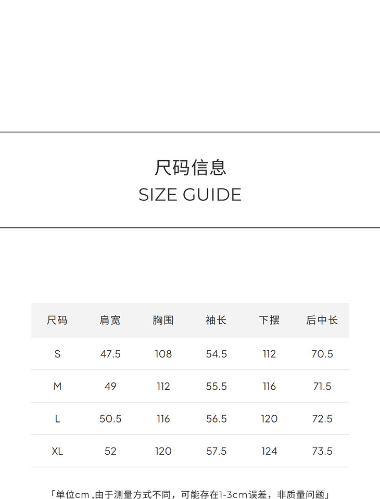The height and width of the screenshot is (499, 380).
Task: Select the 肩宽 column header
Action: click(x=110, y=321)
